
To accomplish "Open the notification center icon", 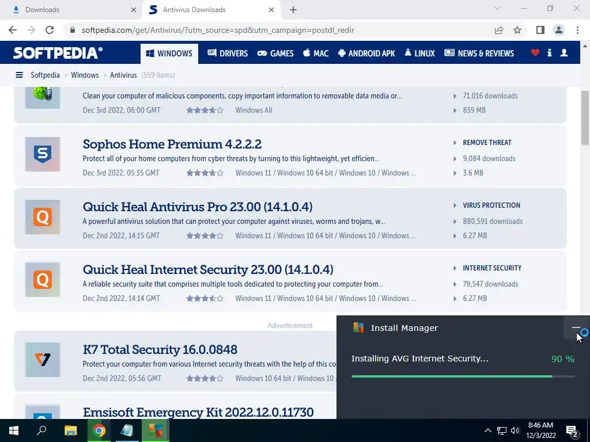I will coord(572,431).
